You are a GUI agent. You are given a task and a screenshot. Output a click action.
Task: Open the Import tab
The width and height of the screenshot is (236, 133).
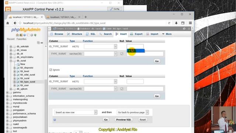pos(152,34)
